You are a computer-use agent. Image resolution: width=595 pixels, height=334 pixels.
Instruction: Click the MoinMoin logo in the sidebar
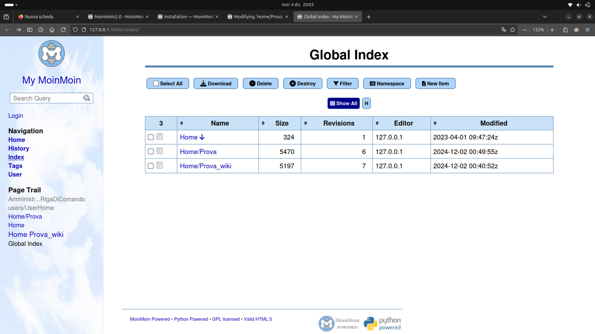click(x=52, y=53)
